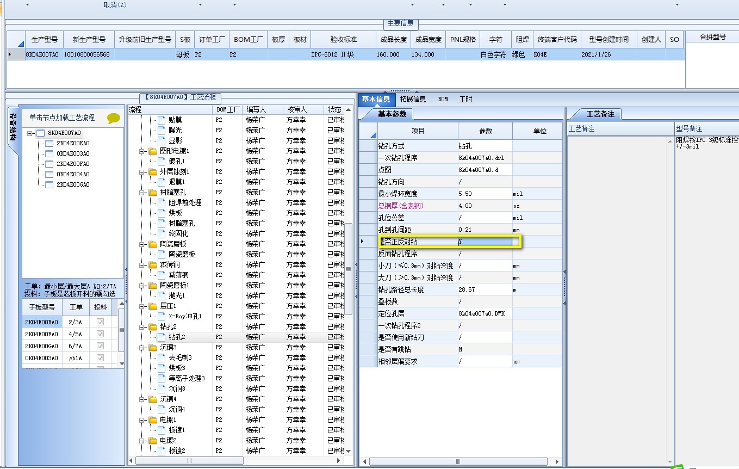Collapse the 树脂塞孔 folder node

tap(142, 193)
